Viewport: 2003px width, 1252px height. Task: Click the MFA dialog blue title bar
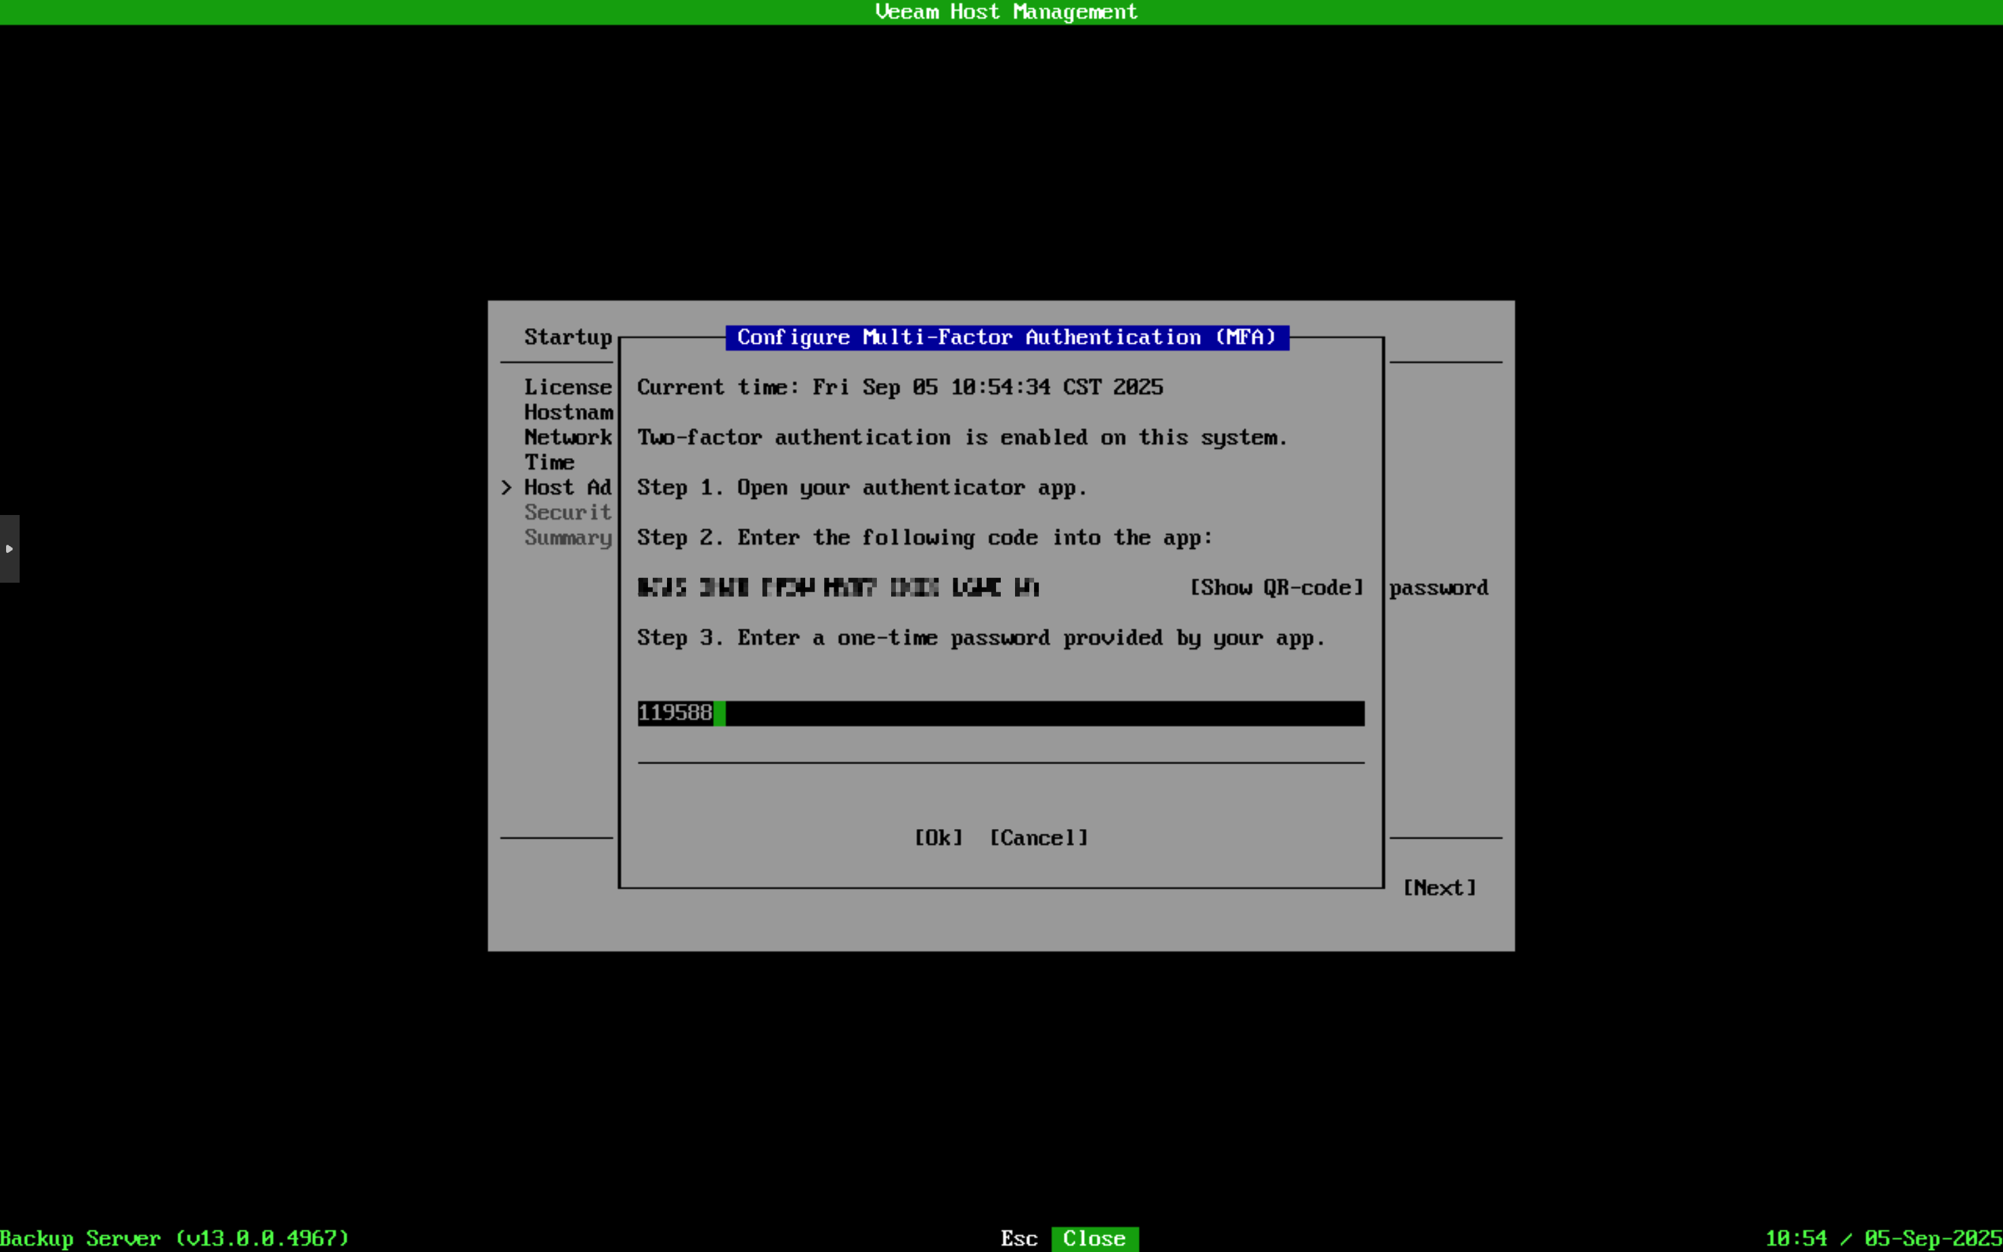tap(1006, 338)
